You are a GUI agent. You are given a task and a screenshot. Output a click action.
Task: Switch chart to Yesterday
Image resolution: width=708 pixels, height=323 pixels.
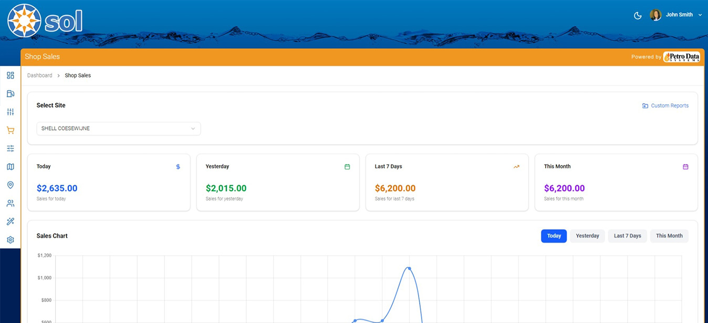click(587, 236)
